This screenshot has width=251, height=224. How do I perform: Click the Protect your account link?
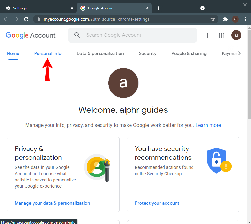(157, 203)
